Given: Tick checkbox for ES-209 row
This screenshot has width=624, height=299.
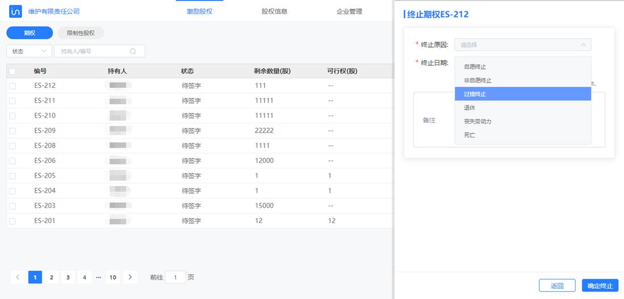Looking at the screenshot, I should pos(12,131).
